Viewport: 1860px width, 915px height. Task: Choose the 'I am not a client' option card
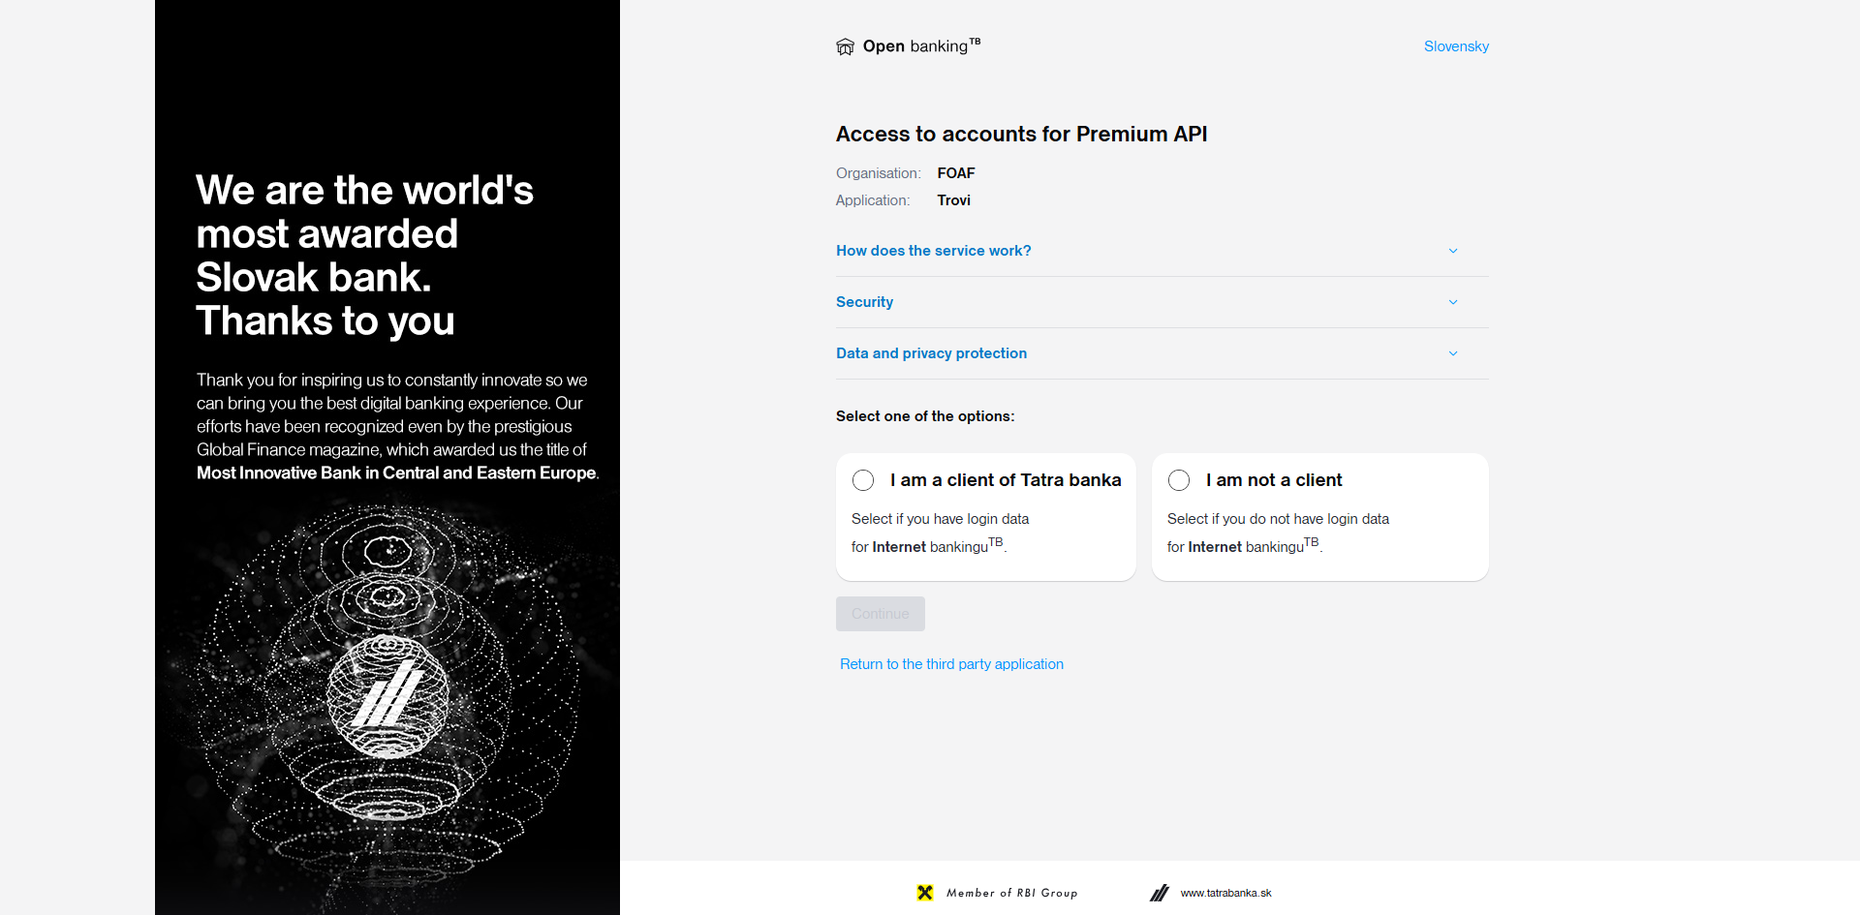1319,517
